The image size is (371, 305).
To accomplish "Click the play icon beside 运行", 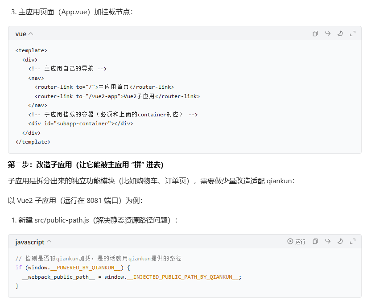I will (x=290, y=241).
